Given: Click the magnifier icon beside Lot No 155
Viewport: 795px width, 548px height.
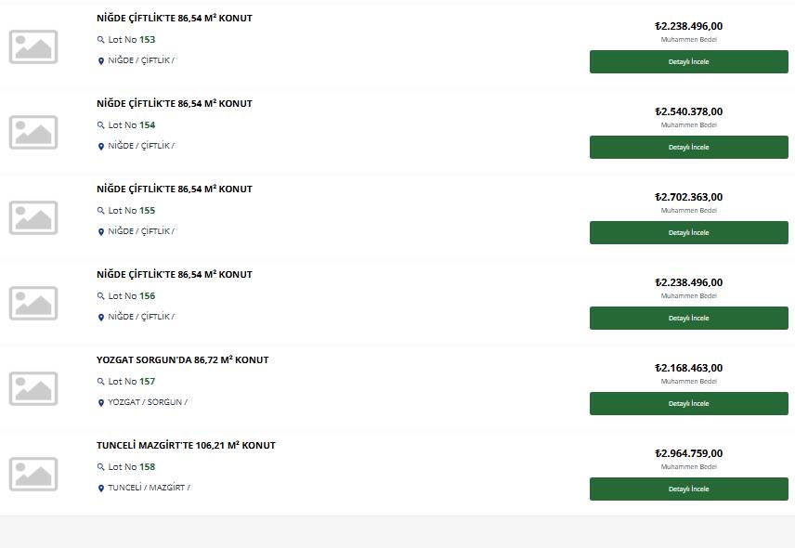Looking at the screenshot, I should [x=100, y=211].
